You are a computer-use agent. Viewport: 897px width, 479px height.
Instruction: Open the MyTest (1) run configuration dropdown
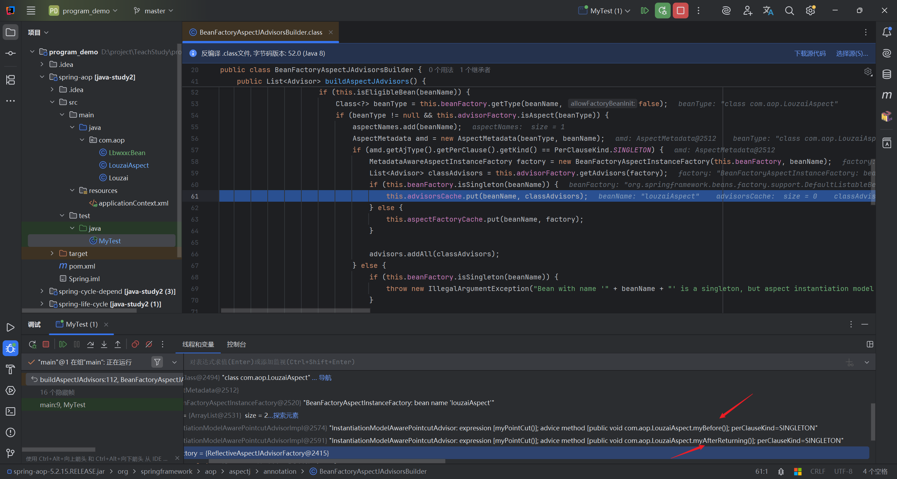pyautogui.click(x=605, y=11)
